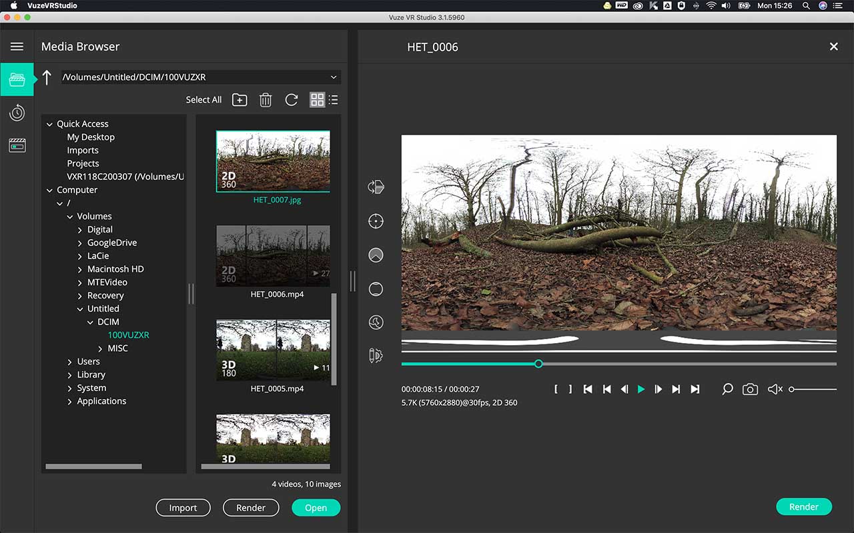
Task: Select the HET_0007.jpg thumbnail
Action: [x=273, y=161]
